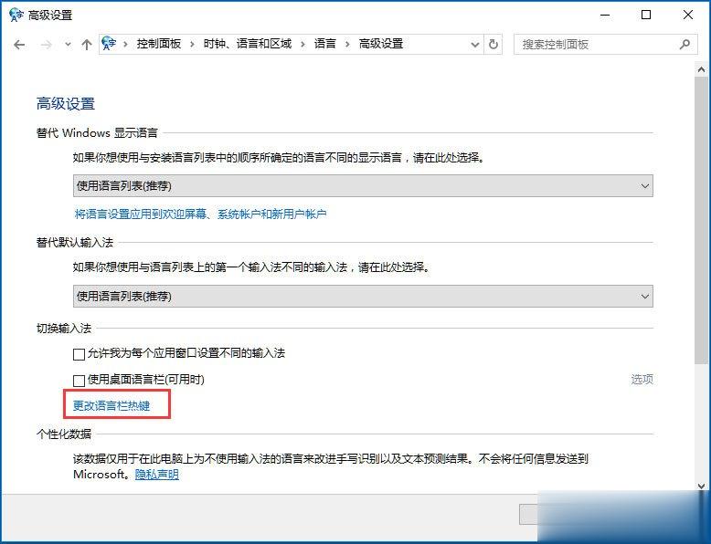Image resolution: width=711 pixels, height=544 pixels.
Task: Click 替代默认输入法 section label
Action: click(x=75, y=242)
